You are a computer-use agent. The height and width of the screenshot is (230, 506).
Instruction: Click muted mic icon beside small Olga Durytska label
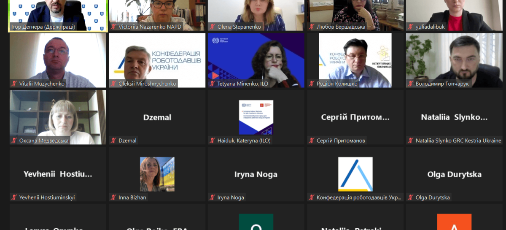(x=411, y=197)
